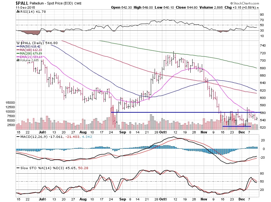
Task: Click the '700' price axis label
Action: click(263, 61)
